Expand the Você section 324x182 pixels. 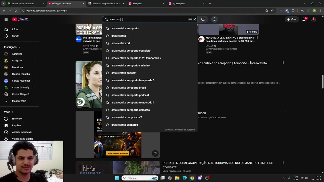tap(9, 112)
